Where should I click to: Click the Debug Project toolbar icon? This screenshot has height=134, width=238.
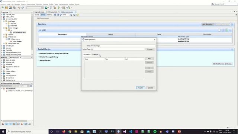[64, 8]
